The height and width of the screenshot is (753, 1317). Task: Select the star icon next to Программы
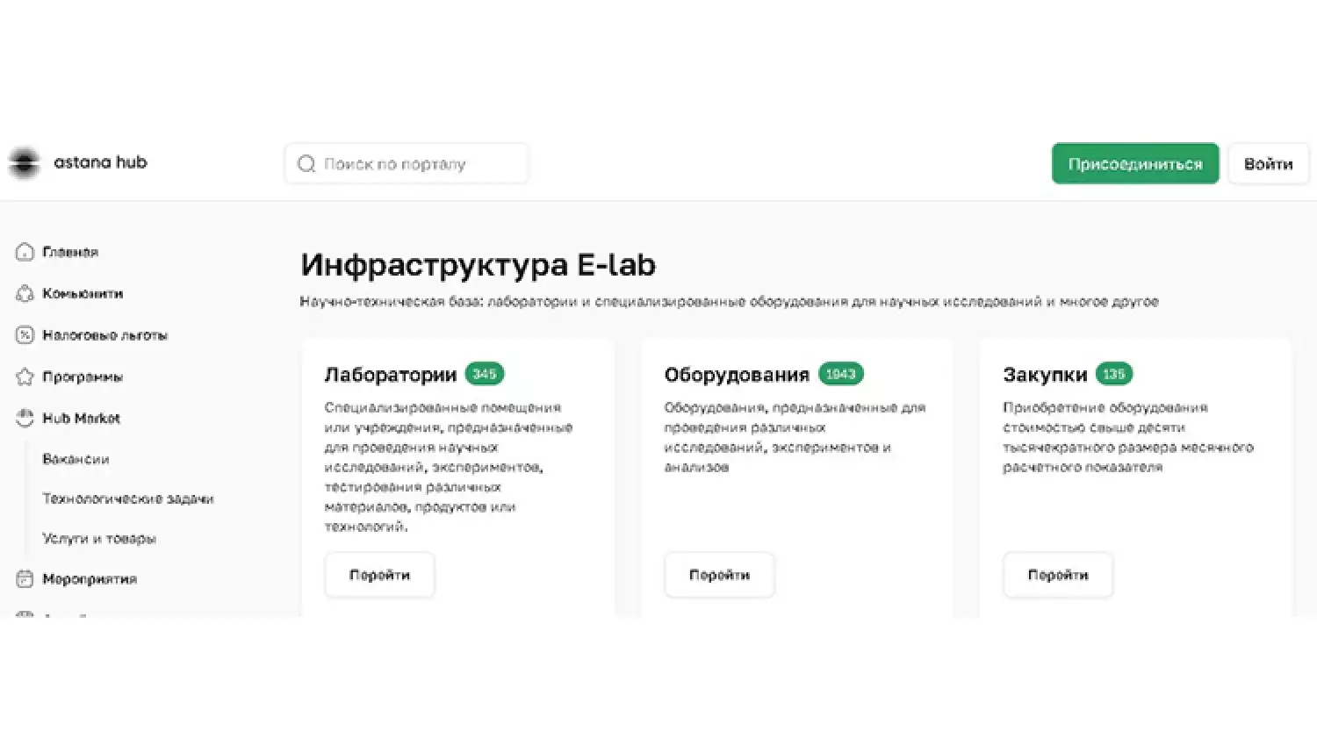click(25, 376)
